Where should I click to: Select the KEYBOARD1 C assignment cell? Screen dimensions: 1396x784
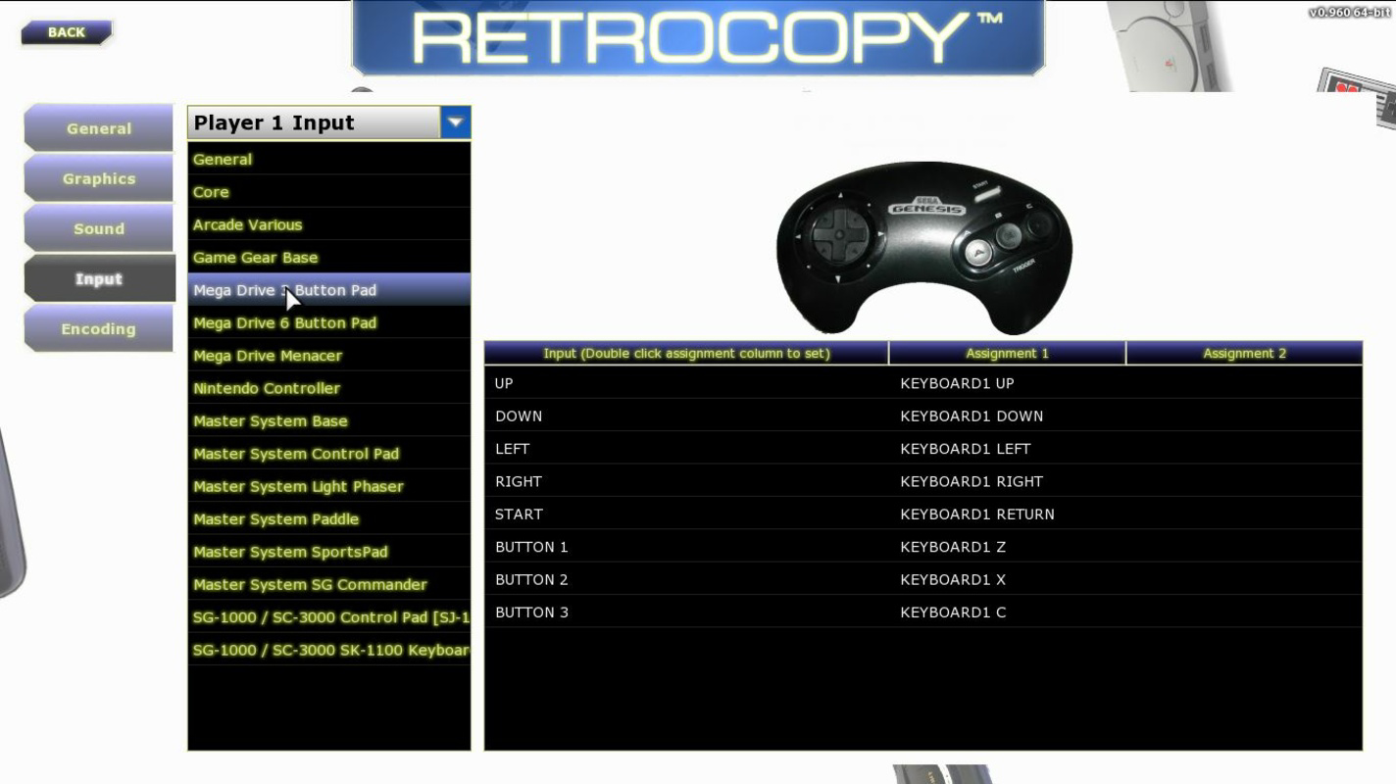1007,612
